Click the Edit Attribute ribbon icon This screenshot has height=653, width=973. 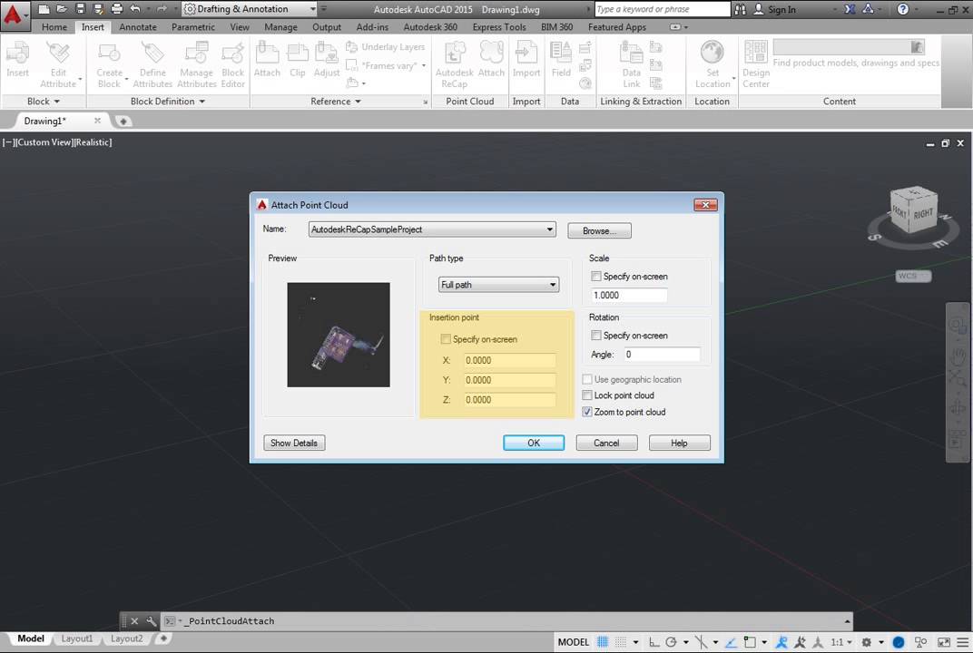click(x=58, y=54)
